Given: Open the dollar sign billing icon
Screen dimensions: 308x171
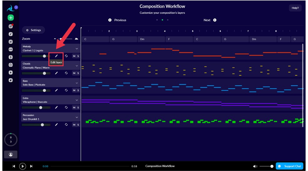Looking at the screenshot, I should click(11, 57).
